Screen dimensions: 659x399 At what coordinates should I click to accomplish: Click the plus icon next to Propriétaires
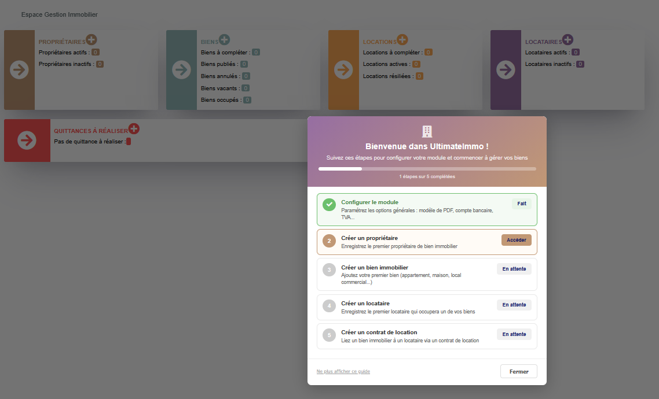(91, 40)
